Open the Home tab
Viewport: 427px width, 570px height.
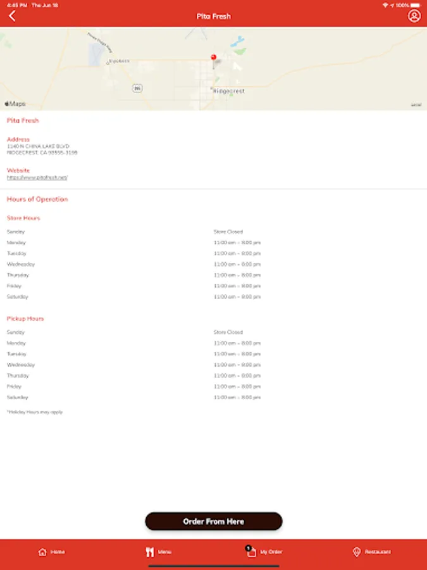coord(51,552)
